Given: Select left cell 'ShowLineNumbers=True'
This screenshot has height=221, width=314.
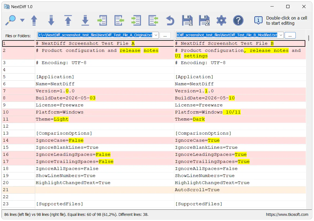Looking at the screenshot, I should point(104,176).
